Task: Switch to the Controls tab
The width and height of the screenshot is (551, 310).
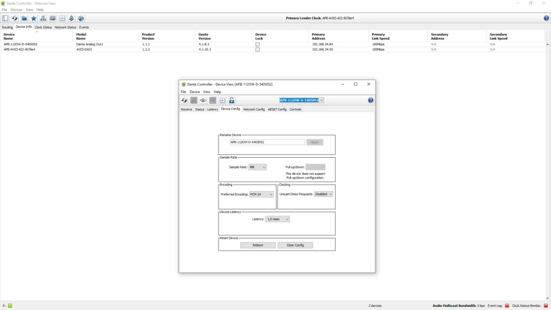Action: point(295,109)
